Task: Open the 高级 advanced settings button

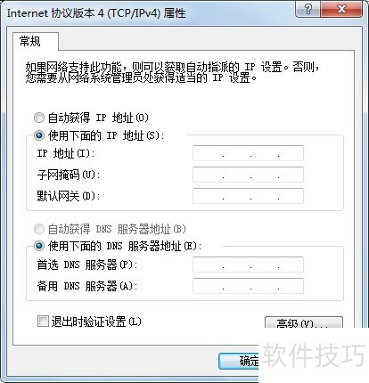Action: [x=304, y=322]
